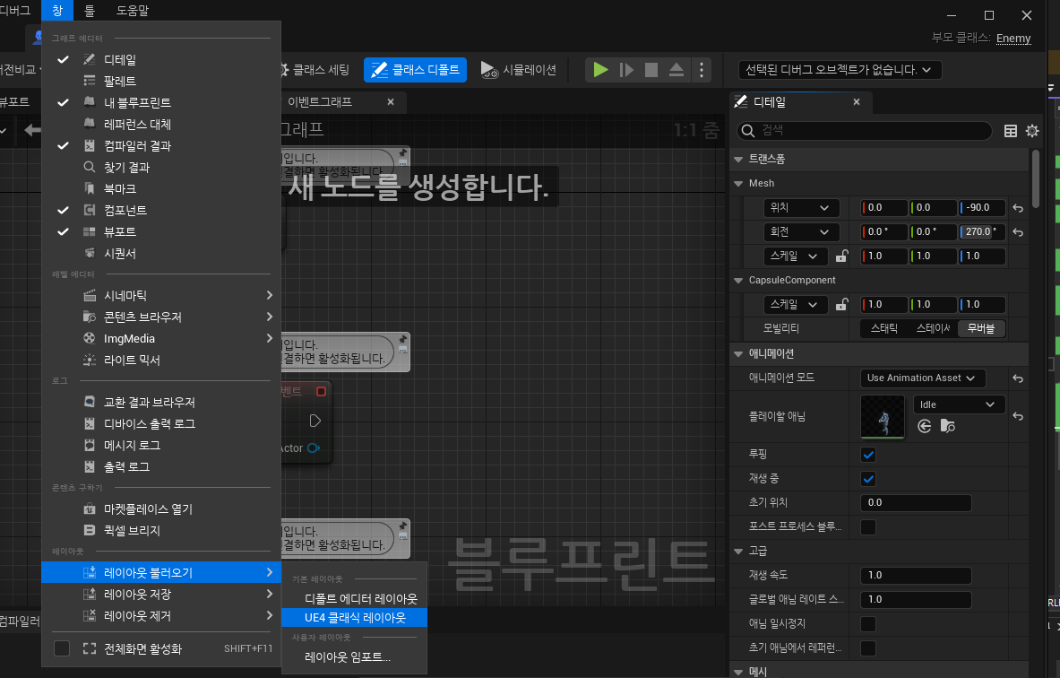
Task: Open the Animation Mode dropdown
Action: [x=922, y=378]
